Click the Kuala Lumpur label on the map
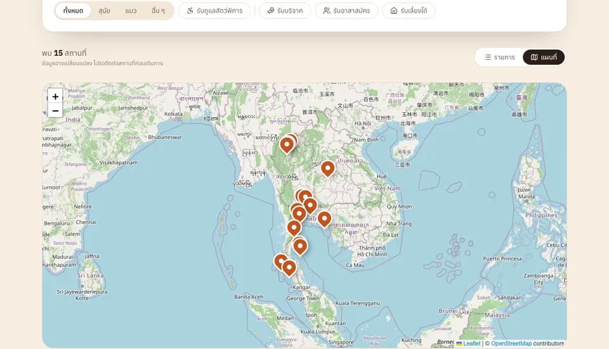Viewport: 609px width, 349px height. 318,331
